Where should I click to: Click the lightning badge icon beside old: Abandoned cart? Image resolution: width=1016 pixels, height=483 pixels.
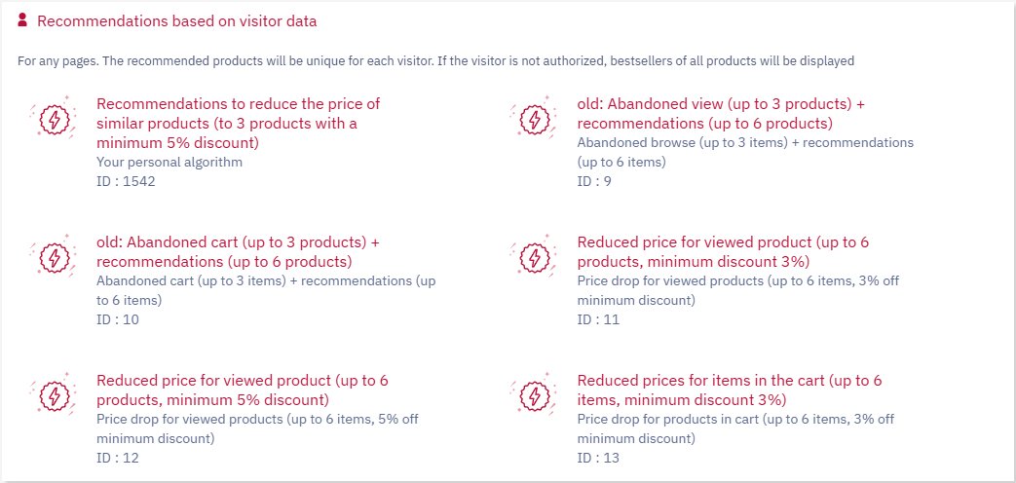coord(54,255)
